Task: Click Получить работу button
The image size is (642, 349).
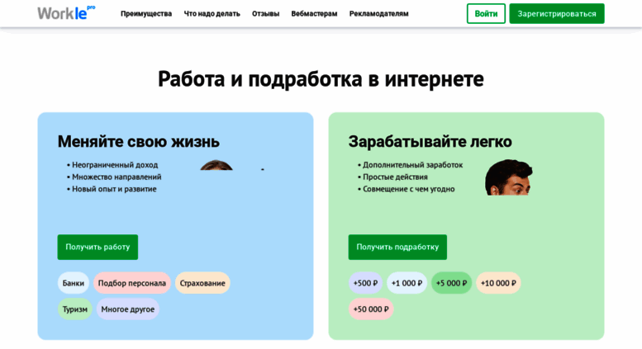Action: pyautogui.click(x=97, y=247)
